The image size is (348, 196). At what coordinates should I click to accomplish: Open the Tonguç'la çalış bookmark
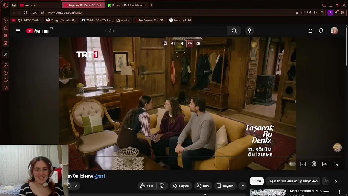click(x=61, y=20)
